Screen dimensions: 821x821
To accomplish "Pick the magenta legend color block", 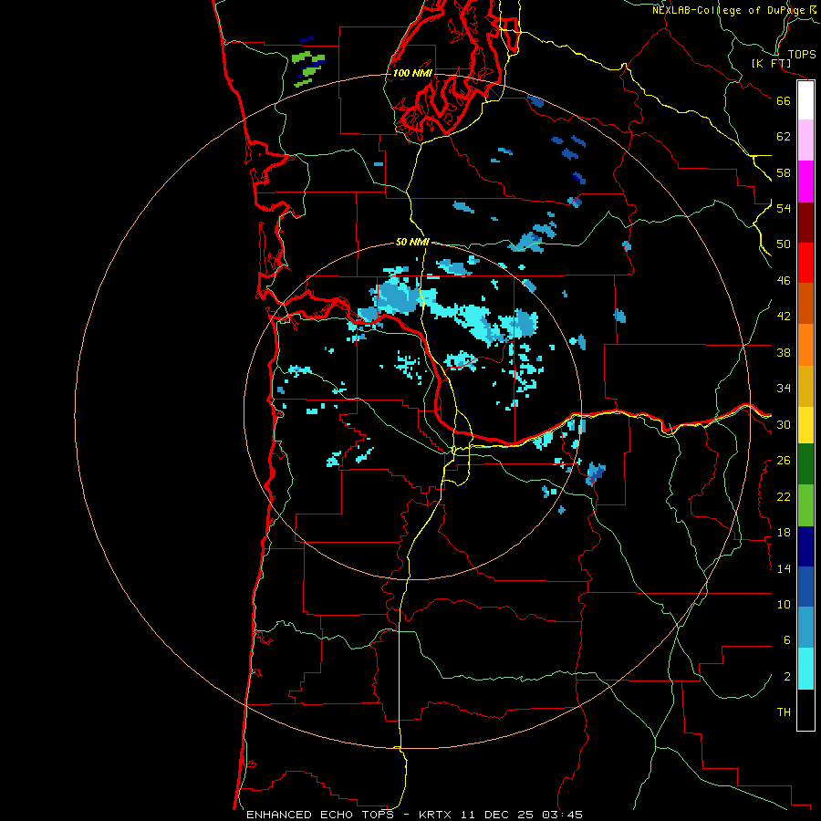I will pos(805,182).
